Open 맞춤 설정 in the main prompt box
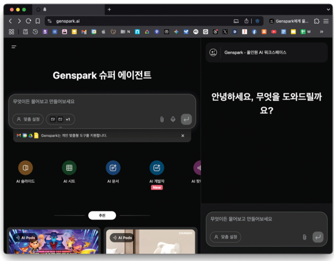This screenshot has height=261, width=334. (28, 119)
